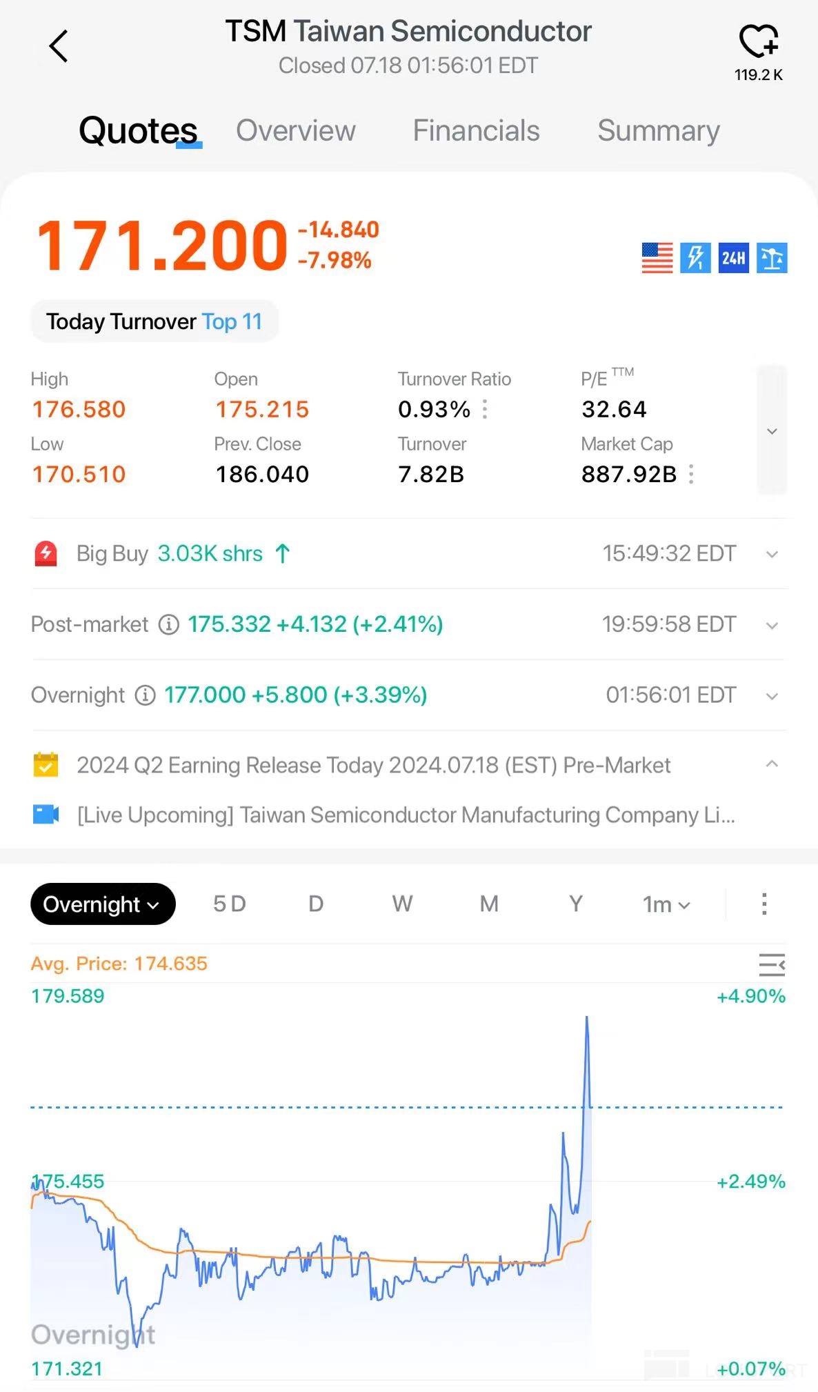Open the Live Upcoming Taiwan Semiconductor link

406,815
